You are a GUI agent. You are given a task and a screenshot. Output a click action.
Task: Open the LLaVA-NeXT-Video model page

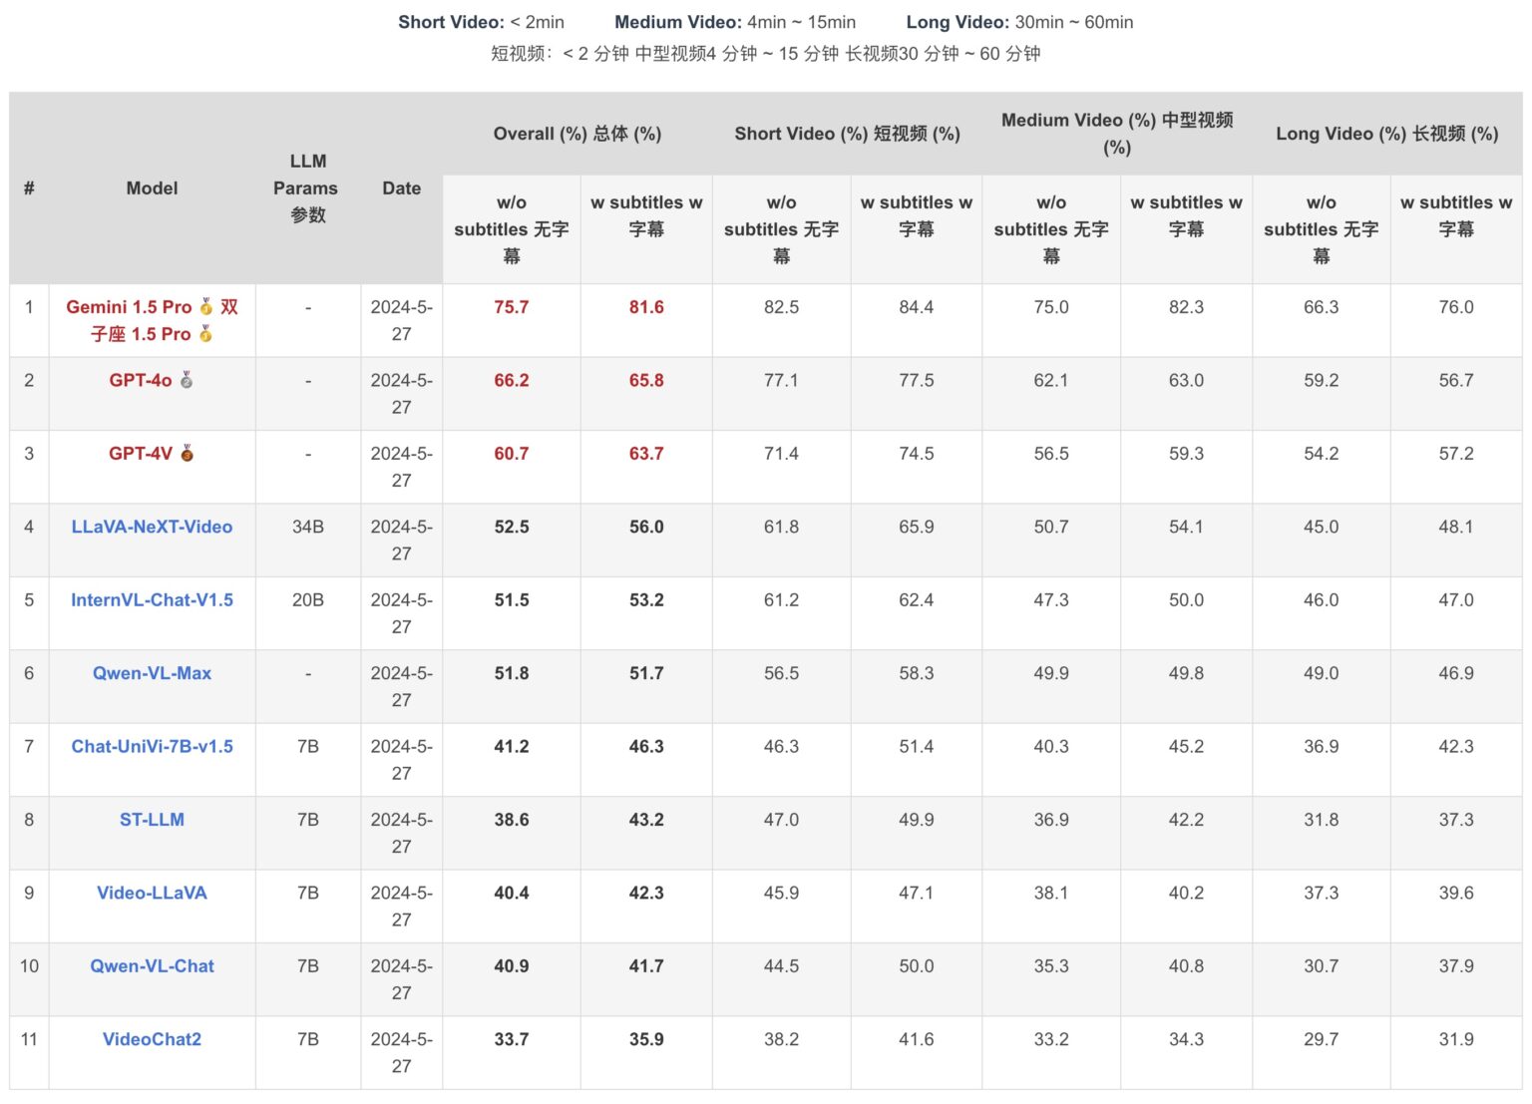click(x=152, y=527)
